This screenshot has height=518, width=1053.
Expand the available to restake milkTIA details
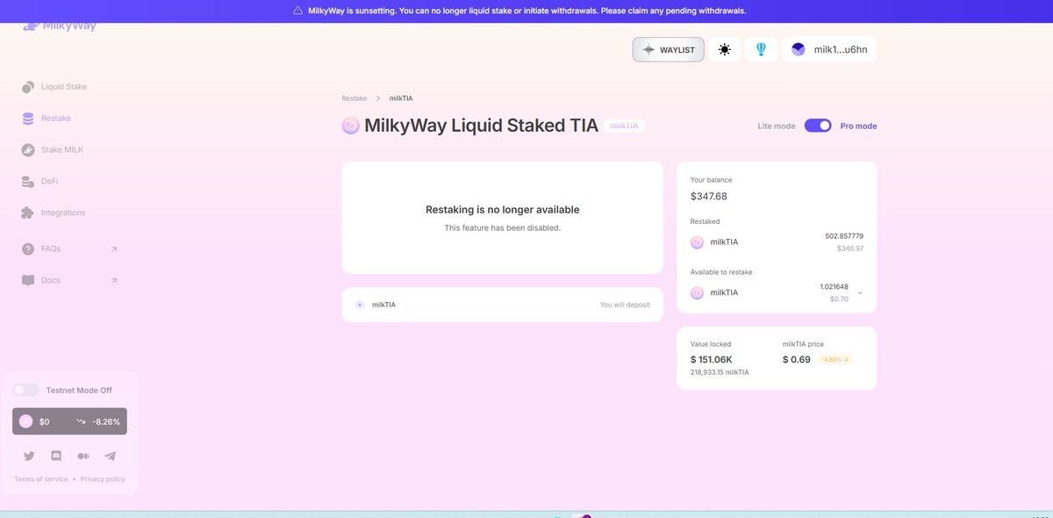coord(859,292)
